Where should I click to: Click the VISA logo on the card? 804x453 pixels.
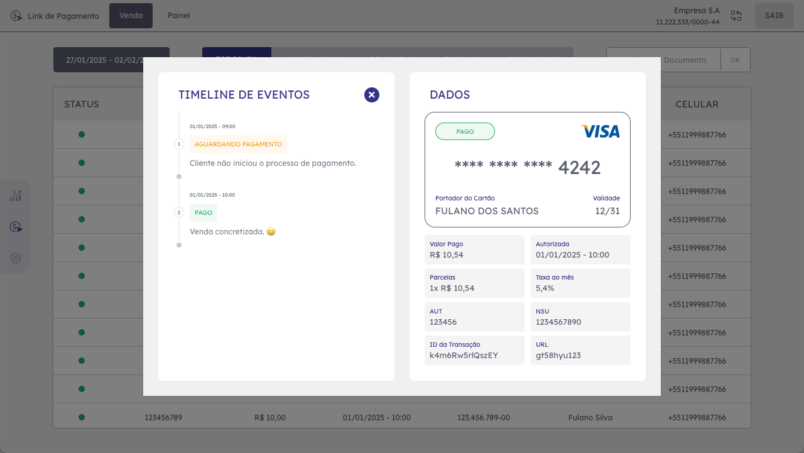pos(600,131)
